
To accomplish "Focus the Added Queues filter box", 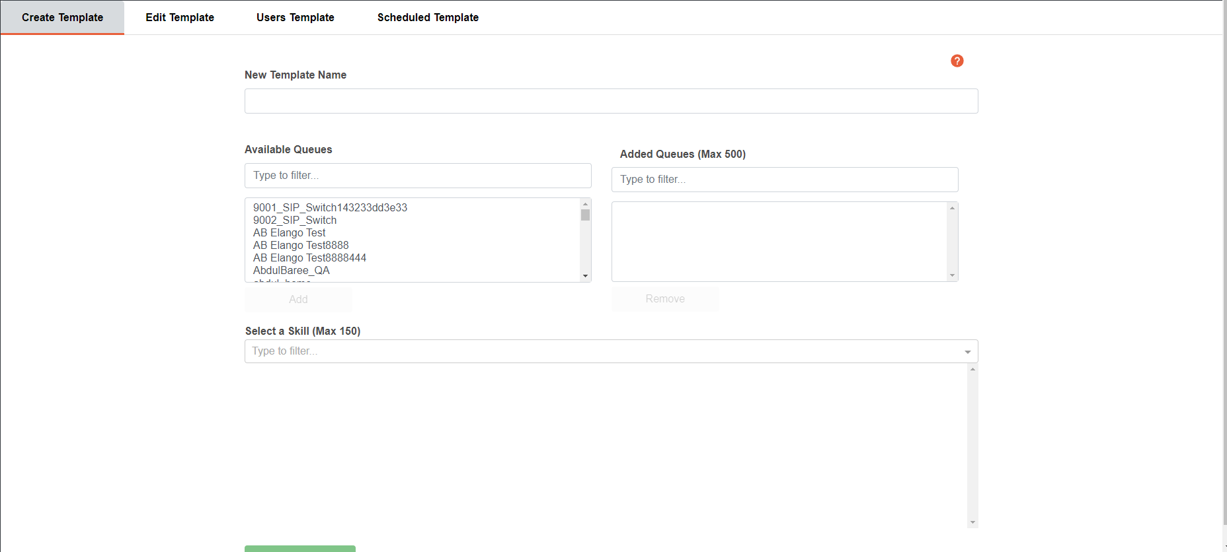I will tap(785, 180).
